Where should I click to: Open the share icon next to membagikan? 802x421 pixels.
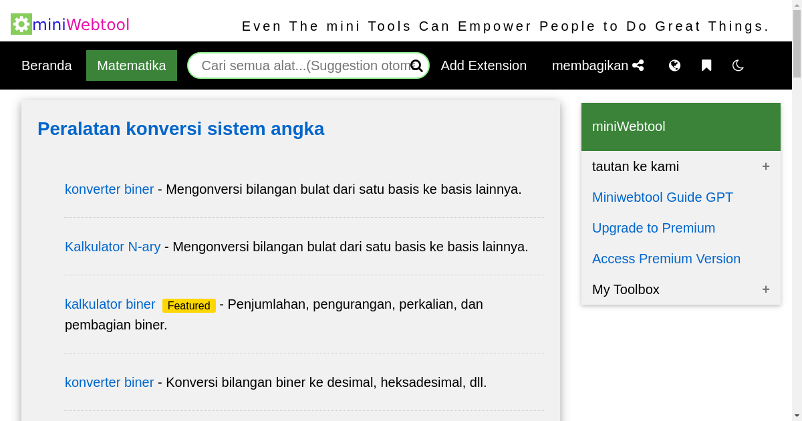click(638, 65)
